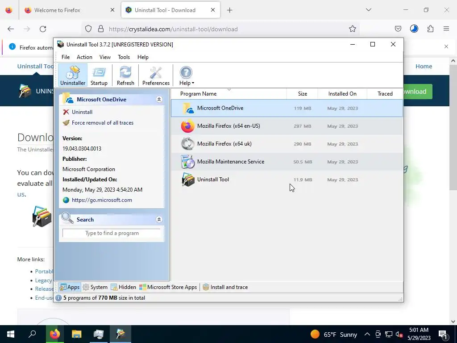Click the Uninstall Tool title bar icon
The image size is (457, 343).
point(60,44)
